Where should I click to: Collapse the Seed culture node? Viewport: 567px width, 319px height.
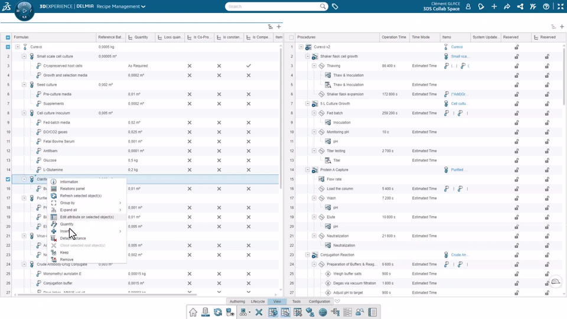(24, 84)
